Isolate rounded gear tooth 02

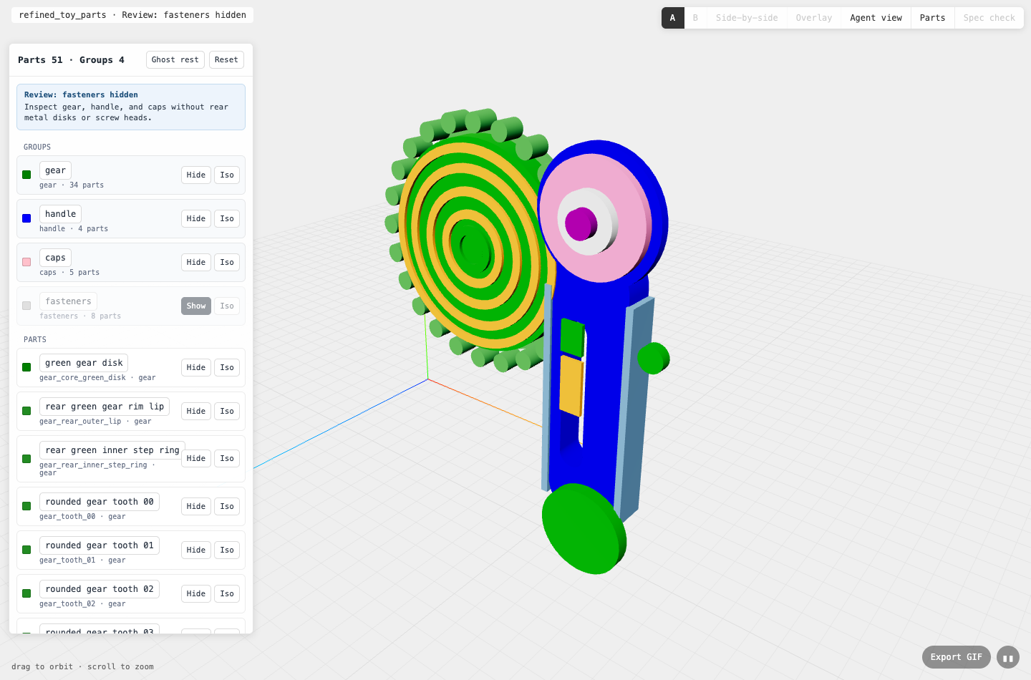click(x=227, y=594)
